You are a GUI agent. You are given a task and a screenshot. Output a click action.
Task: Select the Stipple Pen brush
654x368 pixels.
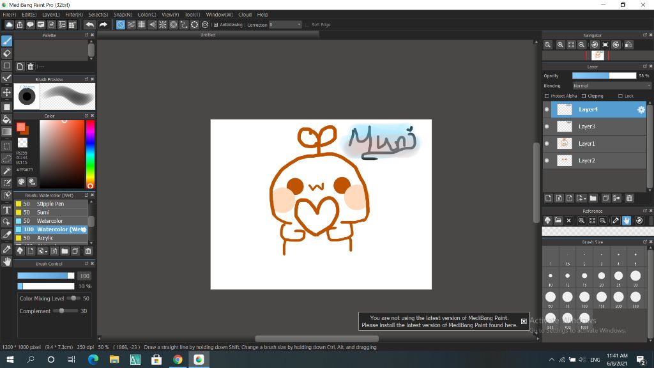tap(52, 204)
